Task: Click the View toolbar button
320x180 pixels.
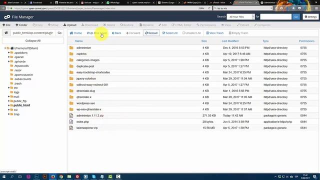Action: [x=226, y=25]
